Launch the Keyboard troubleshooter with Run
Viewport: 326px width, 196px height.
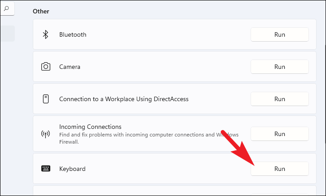click(x=279, y=169)
